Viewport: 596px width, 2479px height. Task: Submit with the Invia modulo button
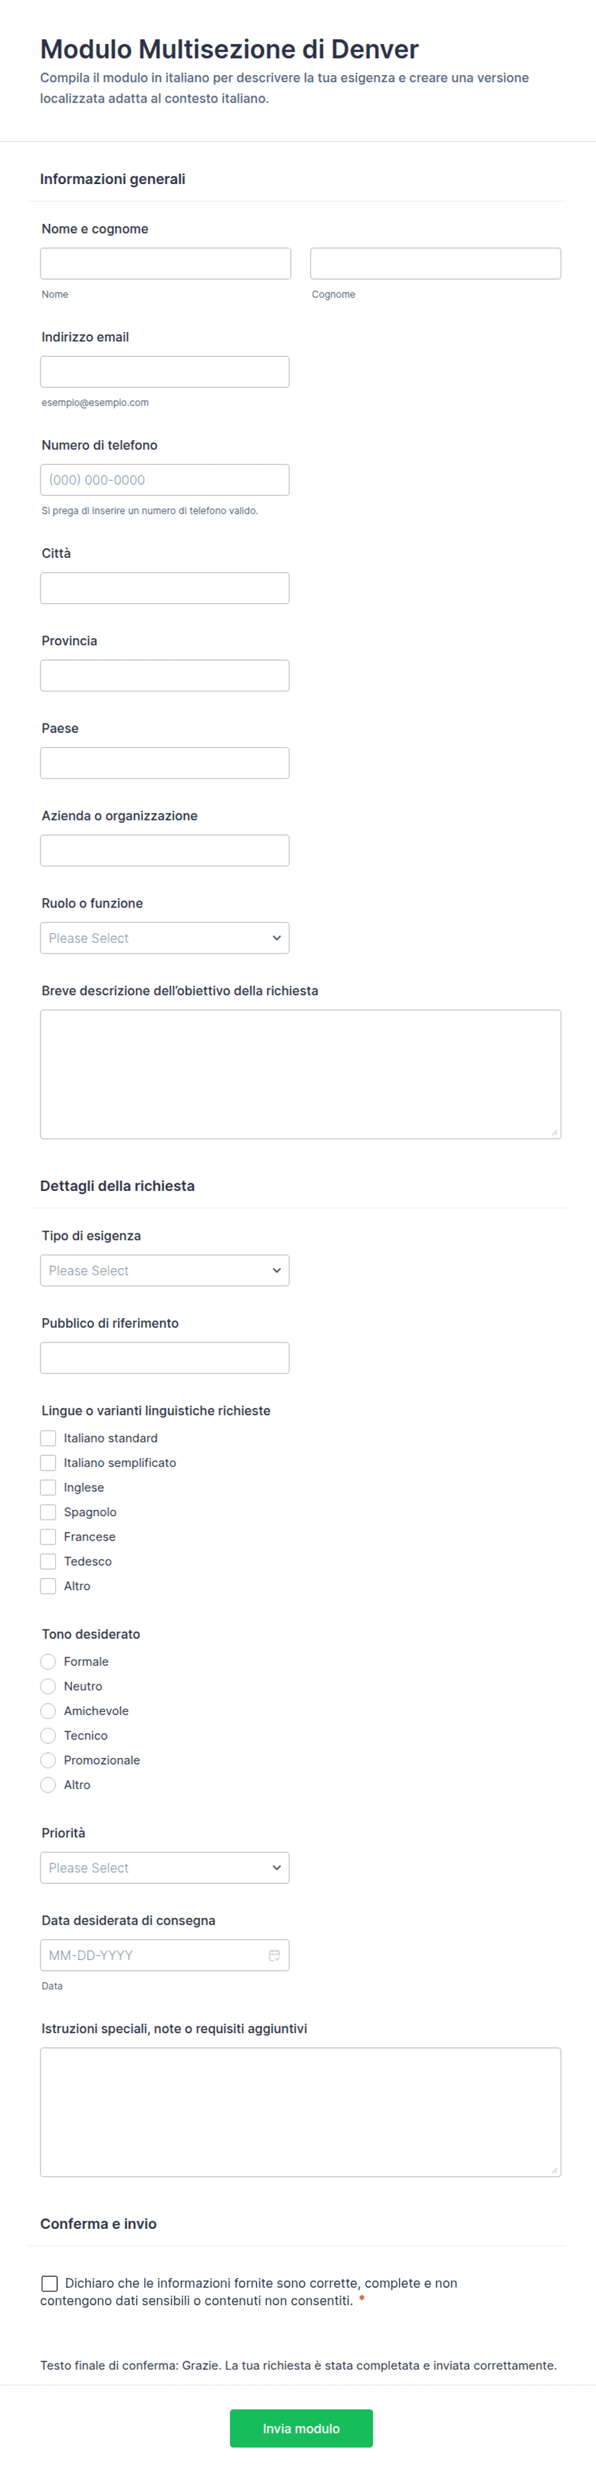click(x=301, y=2428)
